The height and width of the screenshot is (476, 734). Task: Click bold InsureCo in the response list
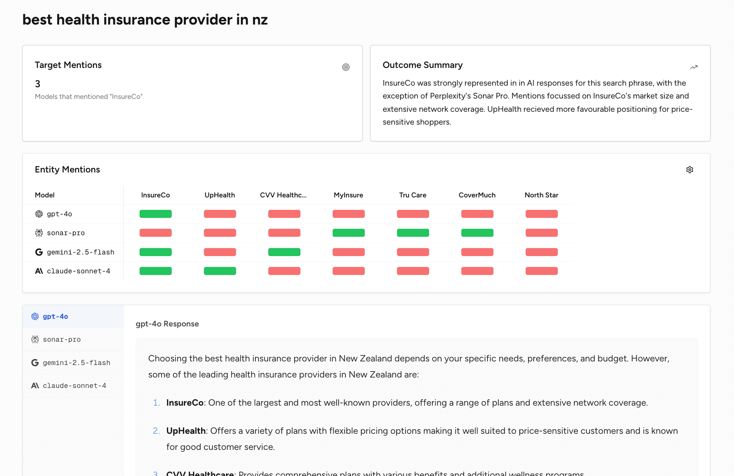pyautogui.click(x=185, y=403)
